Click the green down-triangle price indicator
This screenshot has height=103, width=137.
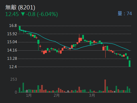[x=23, y=14]
